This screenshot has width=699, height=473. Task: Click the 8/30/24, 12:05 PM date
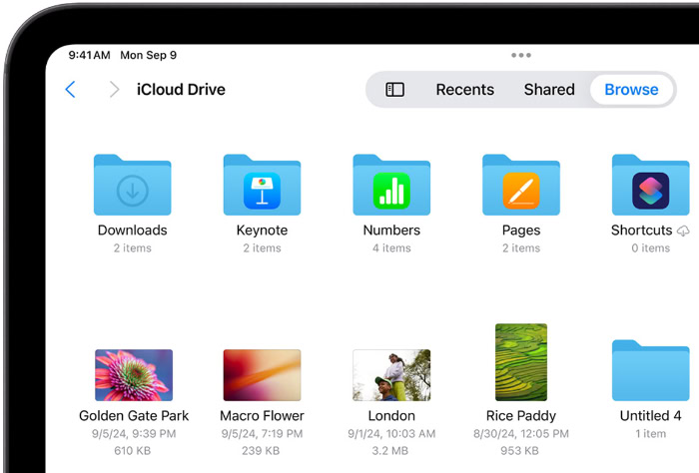(521, 434)
